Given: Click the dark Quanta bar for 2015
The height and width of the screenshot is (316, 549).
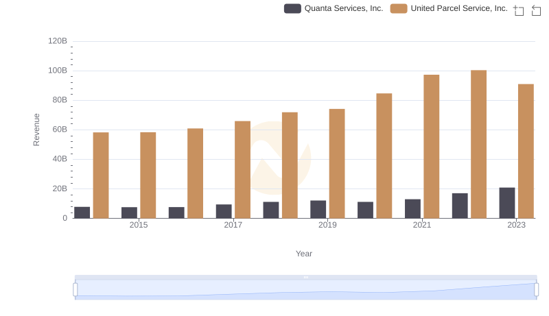Looking at the screenshot, I should (x=129, y=213).
